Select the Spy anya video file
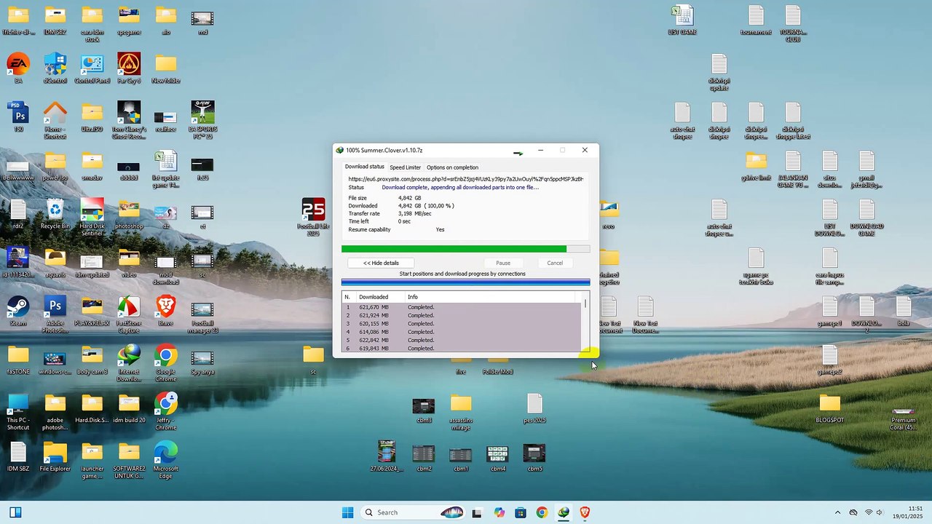 pyautogui.click(x=202, y=360)
